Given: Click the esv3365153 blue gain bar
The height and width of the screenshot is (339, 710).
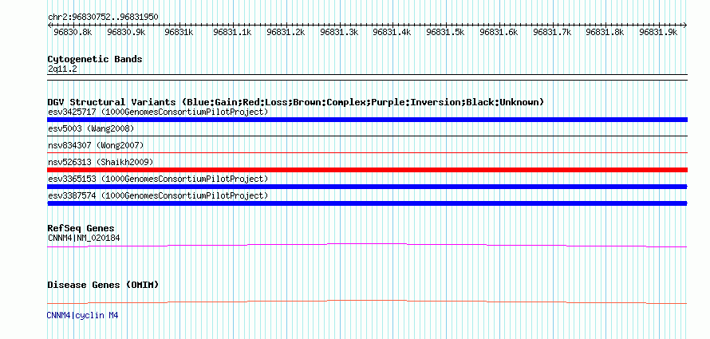Looking at the screenshot, I should point(367,187).
